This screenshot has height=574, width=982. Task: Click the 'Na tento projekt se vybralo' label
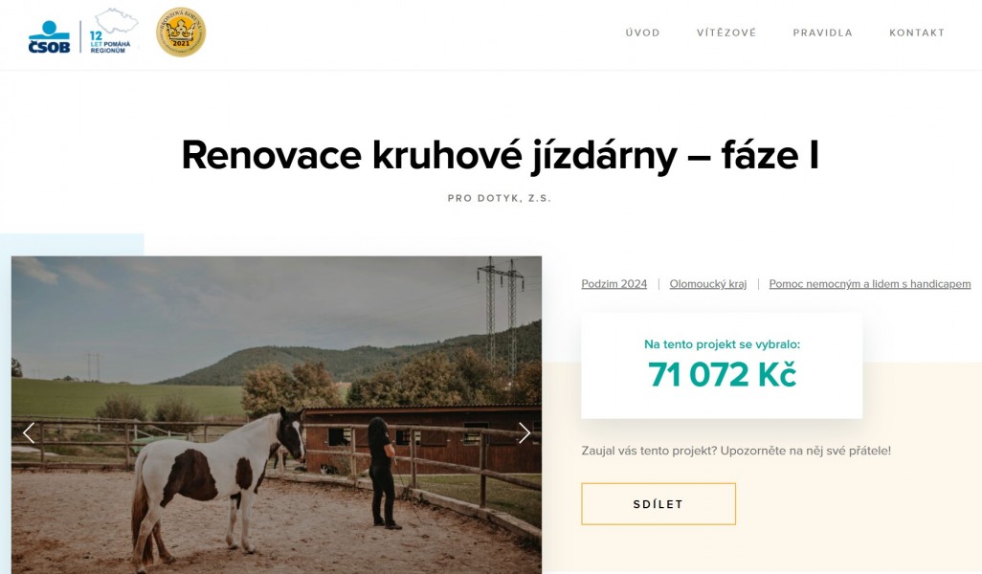[x=722, y=344]
